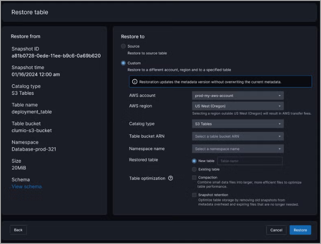Click the blue Restore button

[x=300, y=230]
